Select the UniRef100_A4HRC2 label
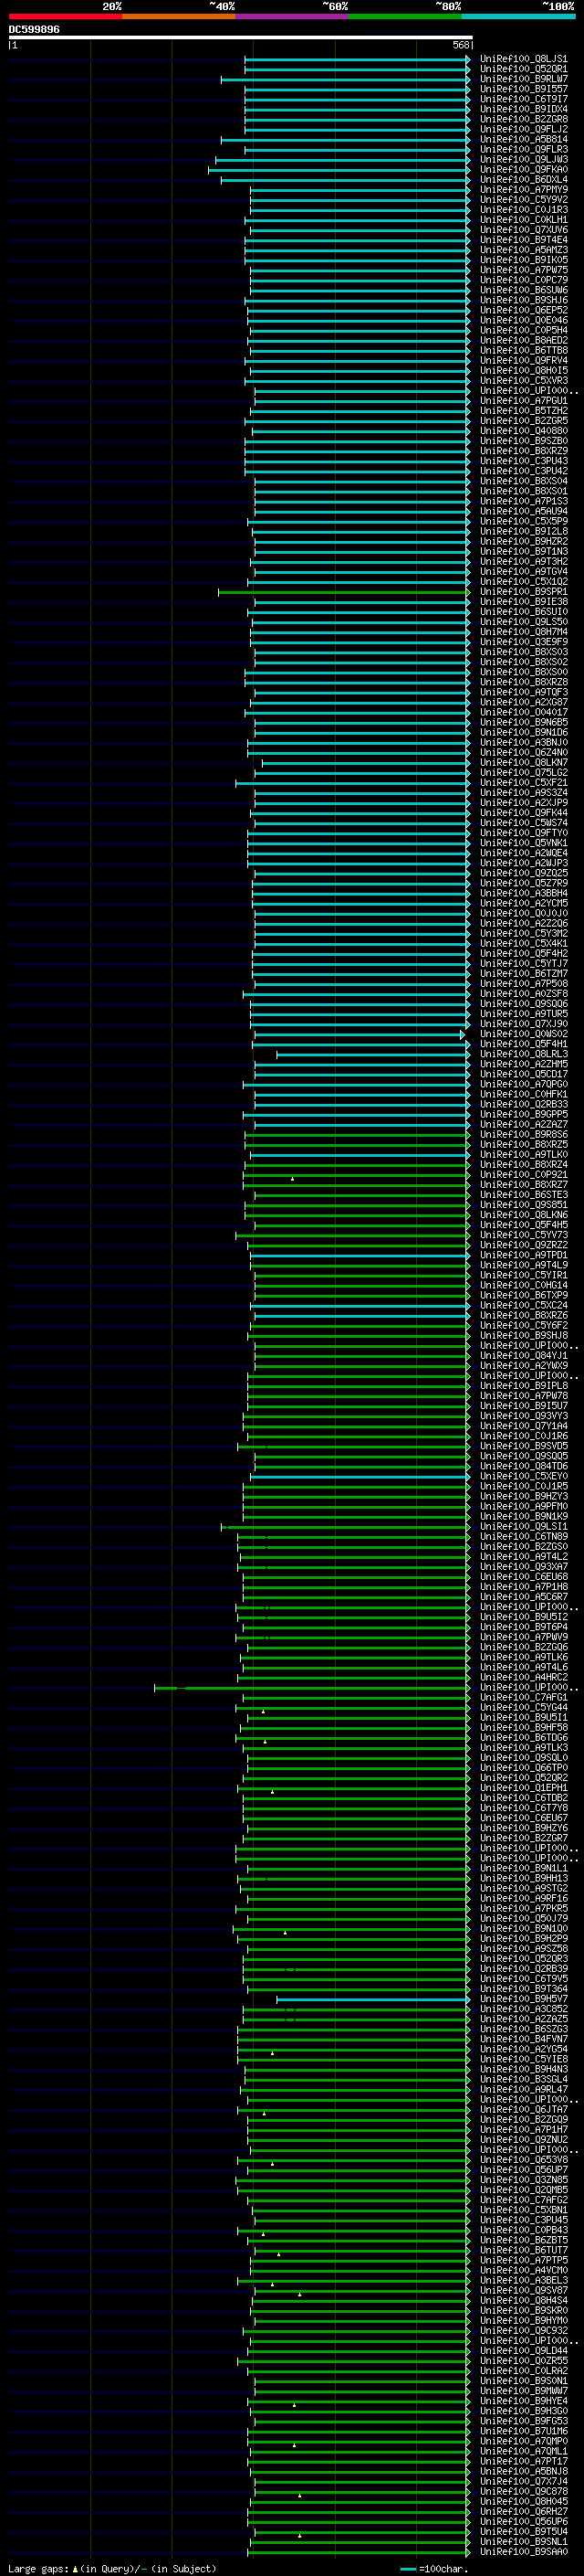Image resolution: width=584 pixels, height=2576 pixels. (x=524, y=1677)
